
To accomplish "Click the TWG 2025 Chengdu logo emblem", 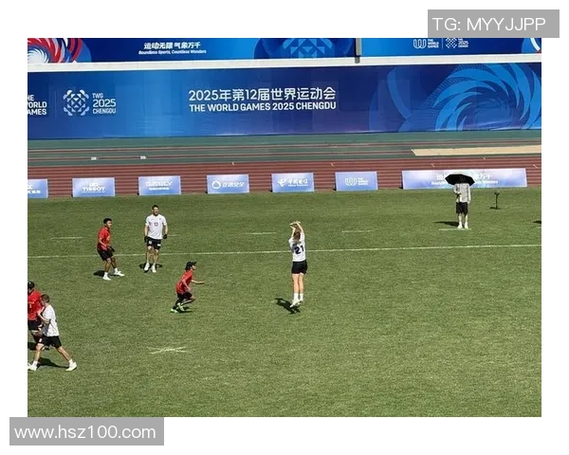I will (x=76, y=102).
